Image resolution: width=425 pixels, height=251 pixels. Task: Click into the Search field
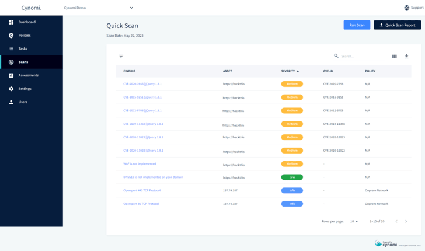point(363,56)
